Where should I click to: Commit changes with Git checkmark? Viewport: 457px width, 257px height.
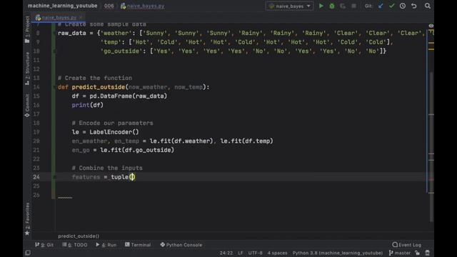(391, 6)
